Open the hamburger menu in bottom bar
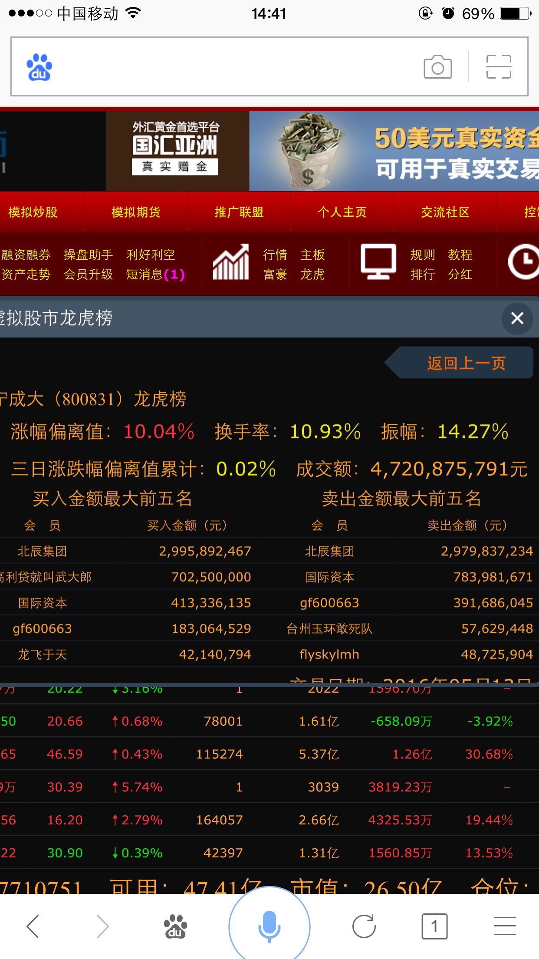The width and height of the screenshot is (539, 959). 504,926
